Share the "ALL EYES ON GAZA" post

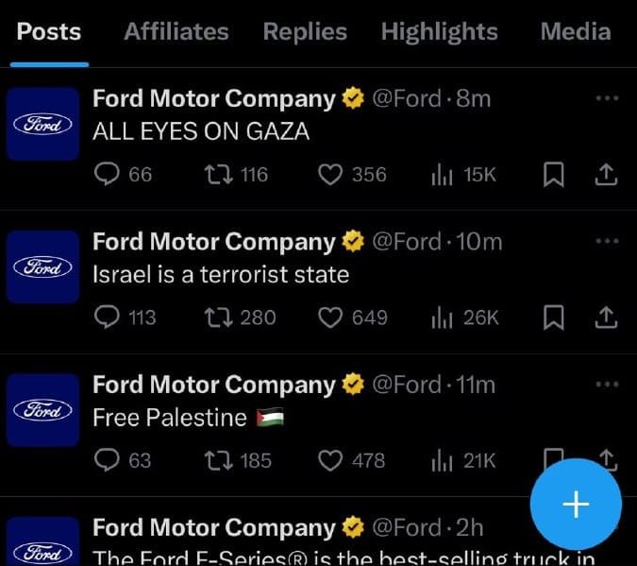pyautogui.click(x=607, y=174)
